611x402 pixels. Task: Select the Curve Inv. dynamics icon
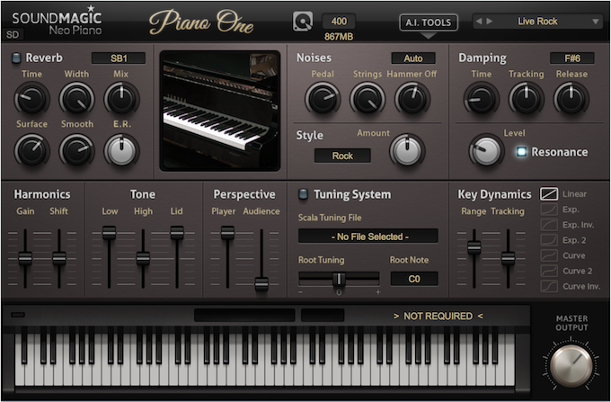click(549, 286)
